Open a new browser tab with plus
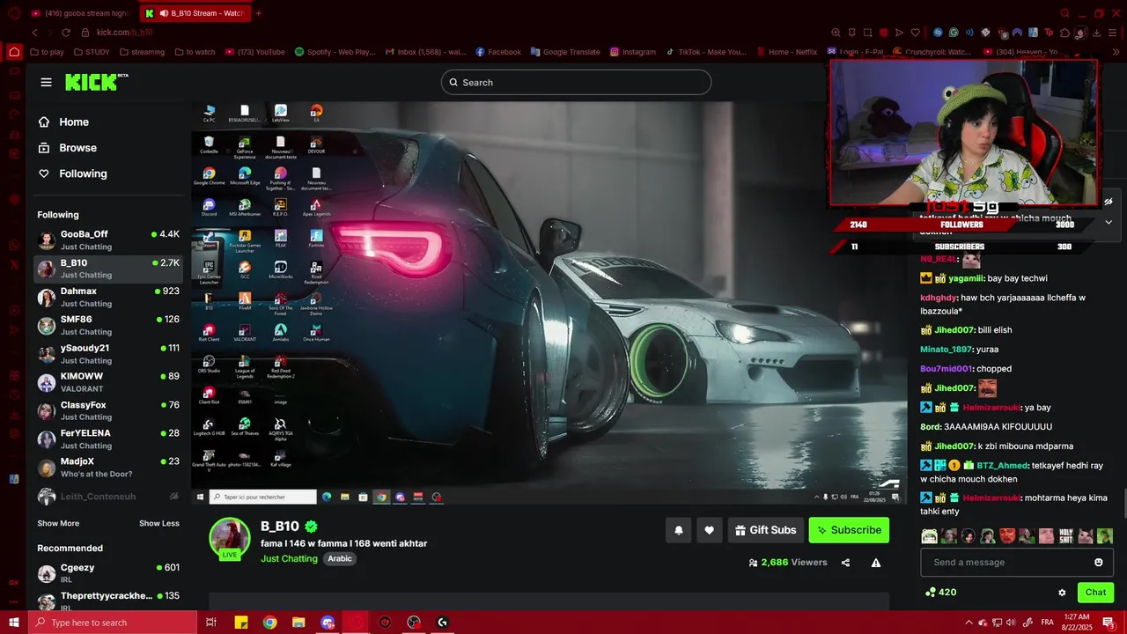Screen dimensions: 1127x634 [258, 13]
